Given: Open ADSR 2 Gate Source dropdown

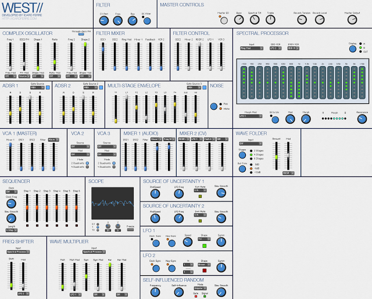Looking at the screenshot, I should point(91,88).
